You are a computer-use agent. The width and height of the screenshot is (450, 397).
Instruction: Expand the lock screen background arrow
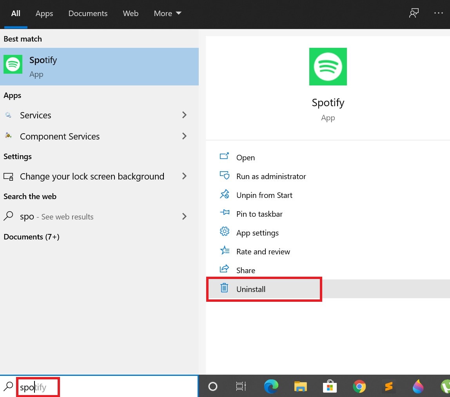[184, 176]
